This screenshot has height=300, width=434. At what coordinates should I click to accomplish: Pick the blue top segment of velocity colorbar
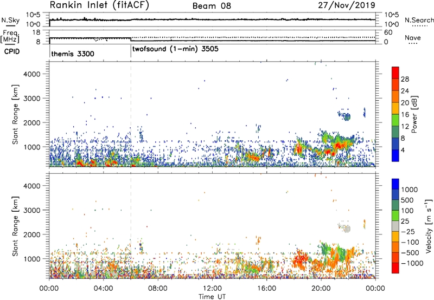point(395,184)
